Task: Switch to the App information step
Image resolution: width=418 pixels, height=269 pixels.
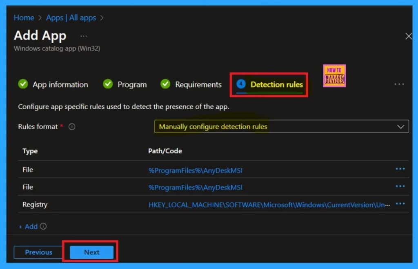Action: click(x=53, y=84)
